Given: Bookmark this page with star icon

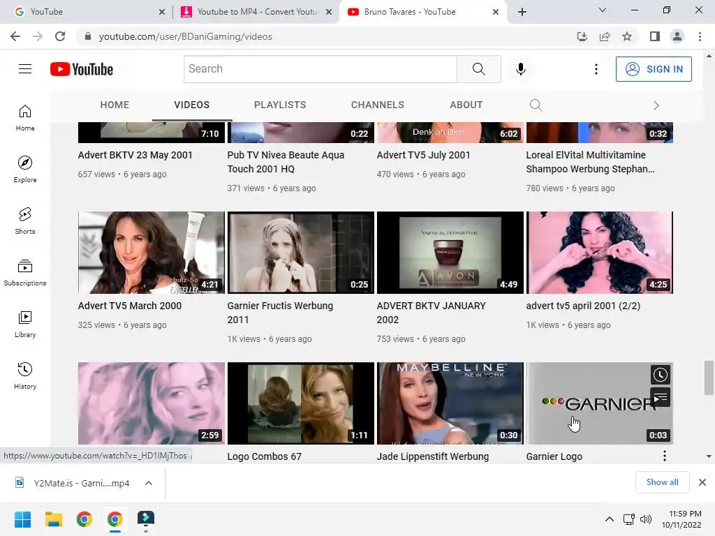Looking at the screenshot, I should click(627, 36).
